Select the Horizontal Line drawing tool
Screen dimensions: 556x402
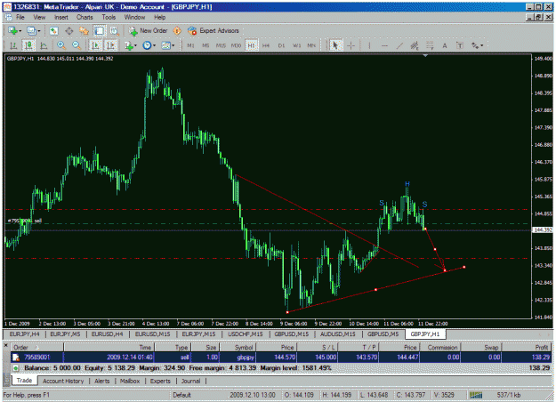(384, 45)
